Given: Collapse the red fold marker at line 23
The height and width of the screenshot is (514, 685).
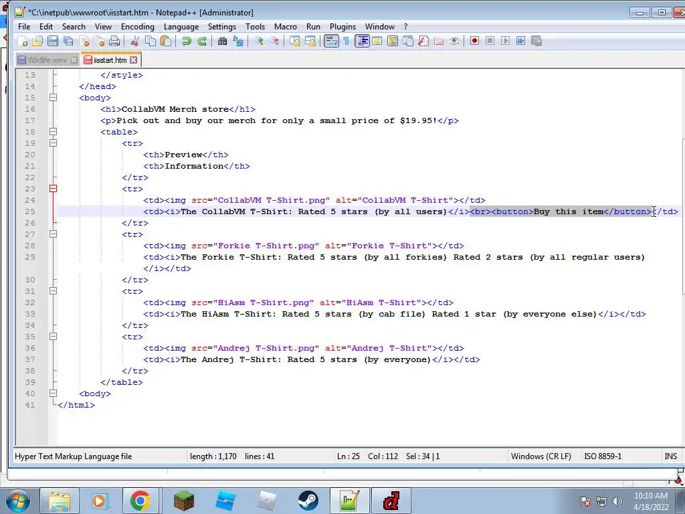Looking at the screenshot, I should coord(53,189).
